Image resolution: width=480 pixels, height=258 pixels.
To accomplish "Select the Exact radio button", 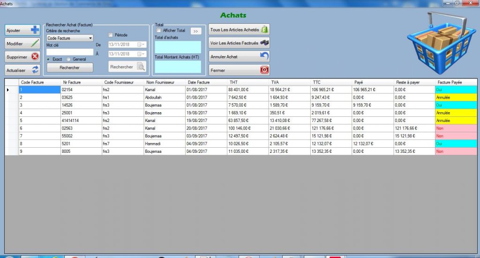I will click(x=49, y=59).
